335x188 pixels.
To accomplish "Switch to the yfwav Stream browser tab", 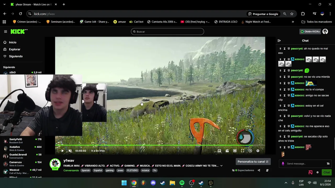I will coord(33,4).
